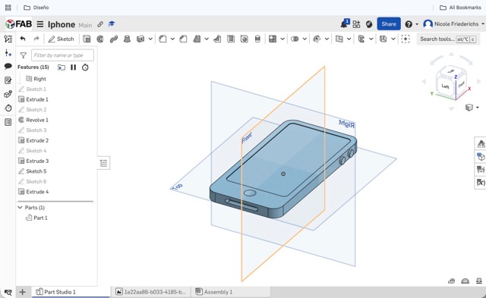Click the graduation cap education icon
The width and height of the screenshot is (486, 298).
(x=112, y=24)
